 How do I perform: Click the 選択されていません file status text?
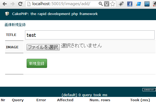pyautogui.click(x=81, y=45)
